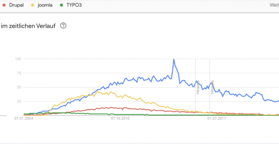Click the 100 value axis label
Viewport: 279px width, 144px height.
coord(18,59)
